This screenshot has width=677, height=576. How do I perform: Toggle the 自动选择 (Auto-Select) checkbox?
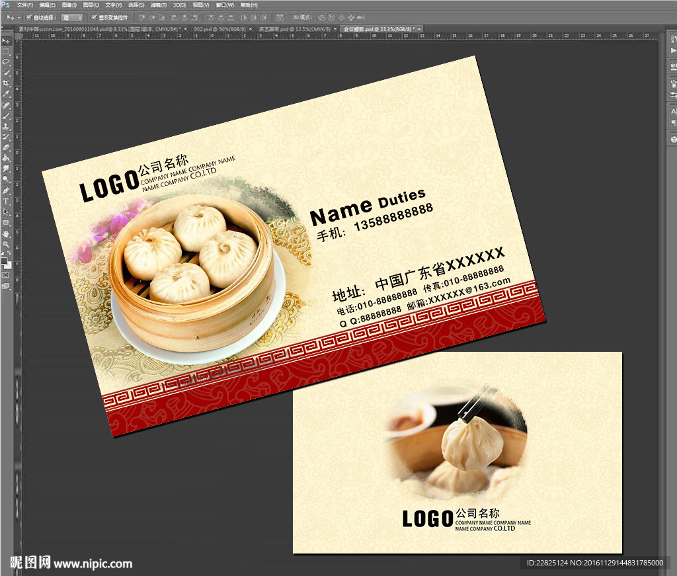(x=28, y=17)
